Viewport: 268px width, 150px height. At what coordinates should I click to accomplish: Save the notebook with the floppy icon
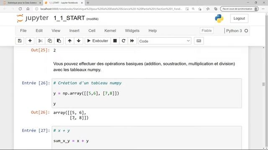click(20, 41)
